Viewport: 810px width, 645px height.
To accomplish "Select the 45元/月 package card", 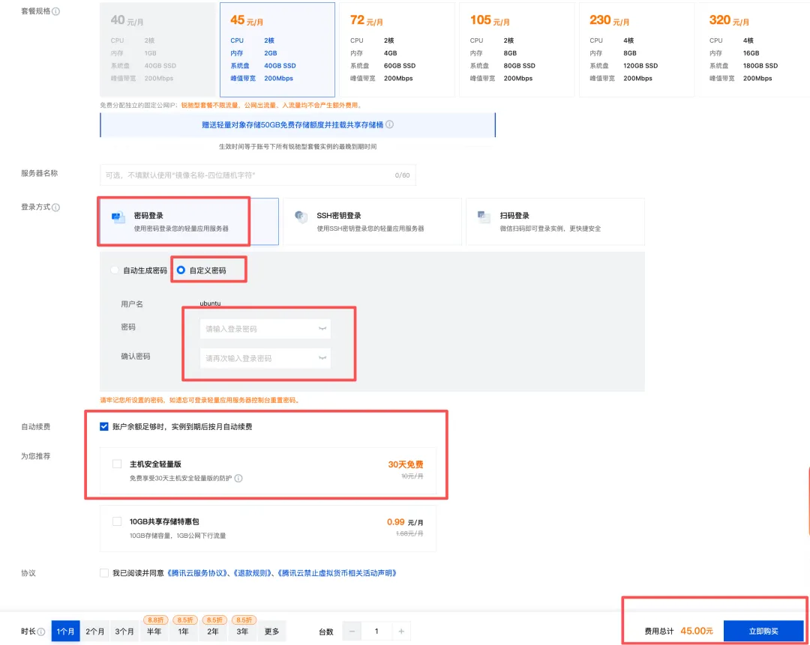I will [x=277, y=49].
